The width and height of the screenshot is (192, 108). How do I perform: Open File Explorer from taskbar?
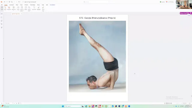click(89, 106)
